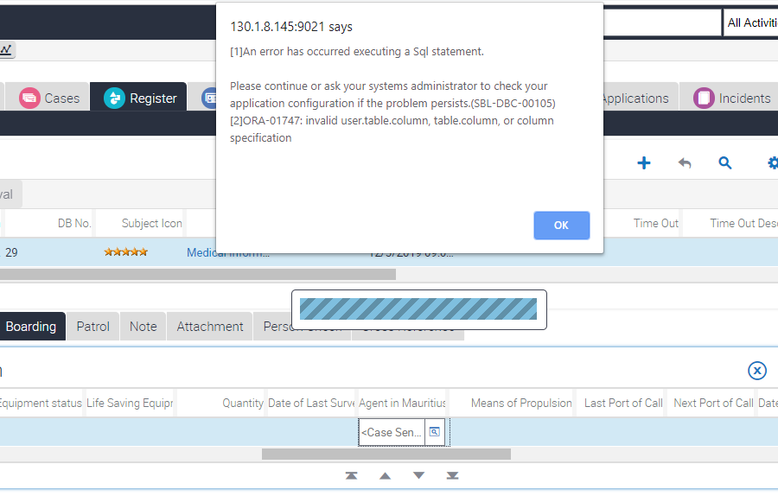
Task: Jump to first record set icon
Action: coord(351,475)
